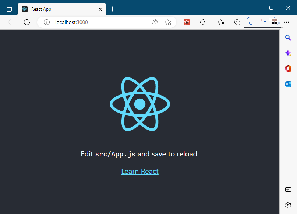Click the 'Edit src/App.js and save to reload.' text

(x=140, y=154)
